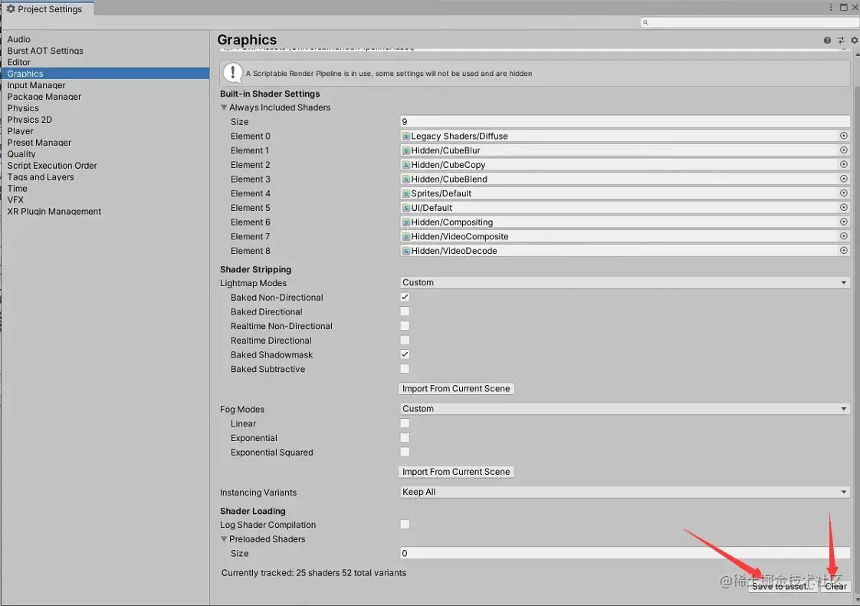Open the Graphics settings gear menu
Viewport: 860px width, 606px height.
click(x=854, y=40)
